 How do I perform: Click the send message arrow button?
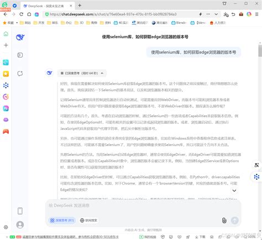point(234,220)
